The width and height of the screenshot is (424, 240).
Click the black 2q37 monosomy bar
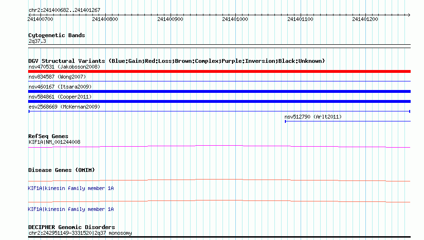pos(219,237)
